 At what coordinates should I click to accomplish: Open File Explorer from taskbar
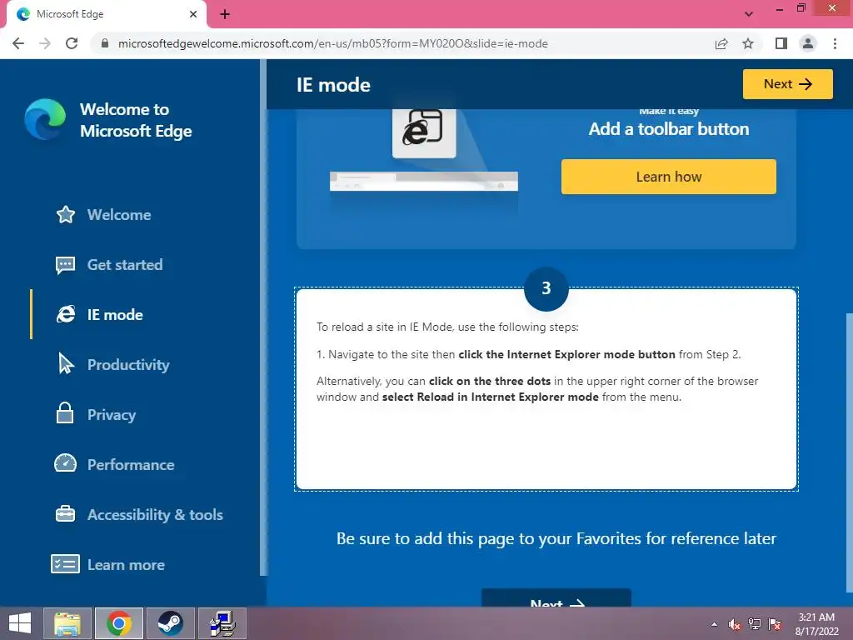[x=67, y=623]
